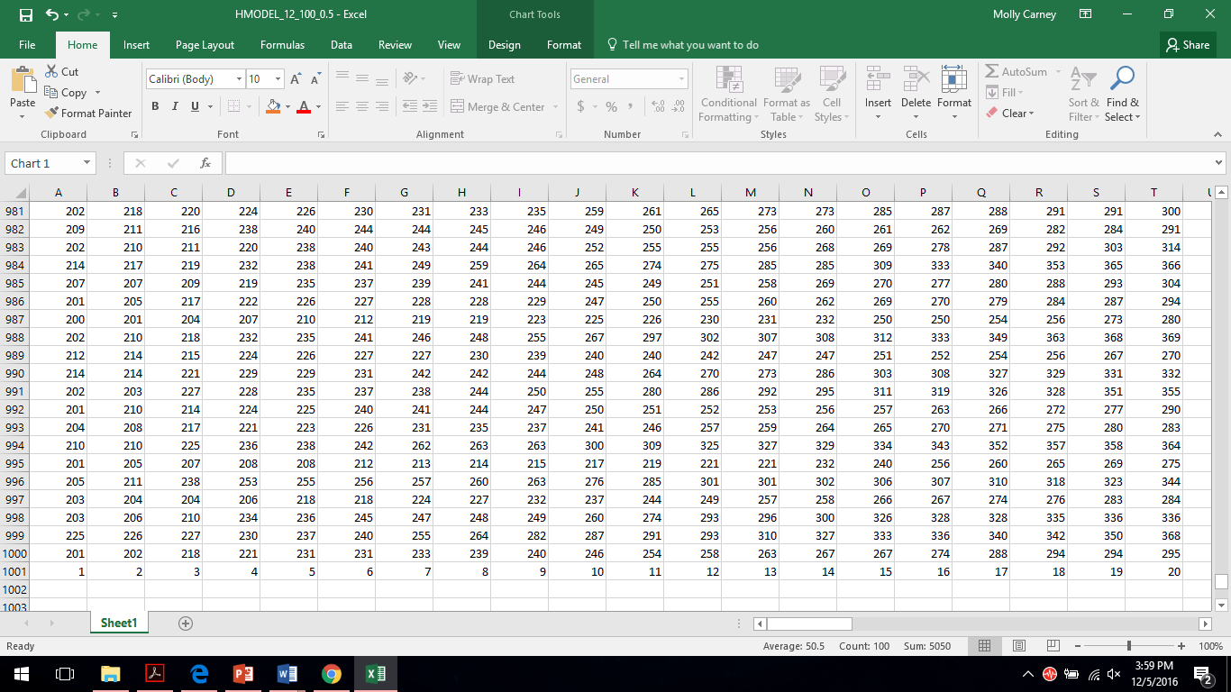Click the Undo arrow icon
The image size is (1231, 692).
(52, 14)
